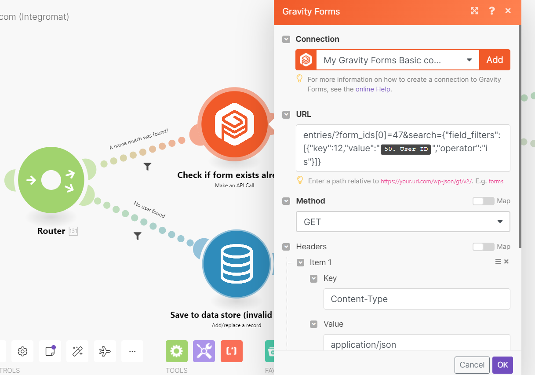Open the Gravity Forms connection dropdown

pos(469,60)
